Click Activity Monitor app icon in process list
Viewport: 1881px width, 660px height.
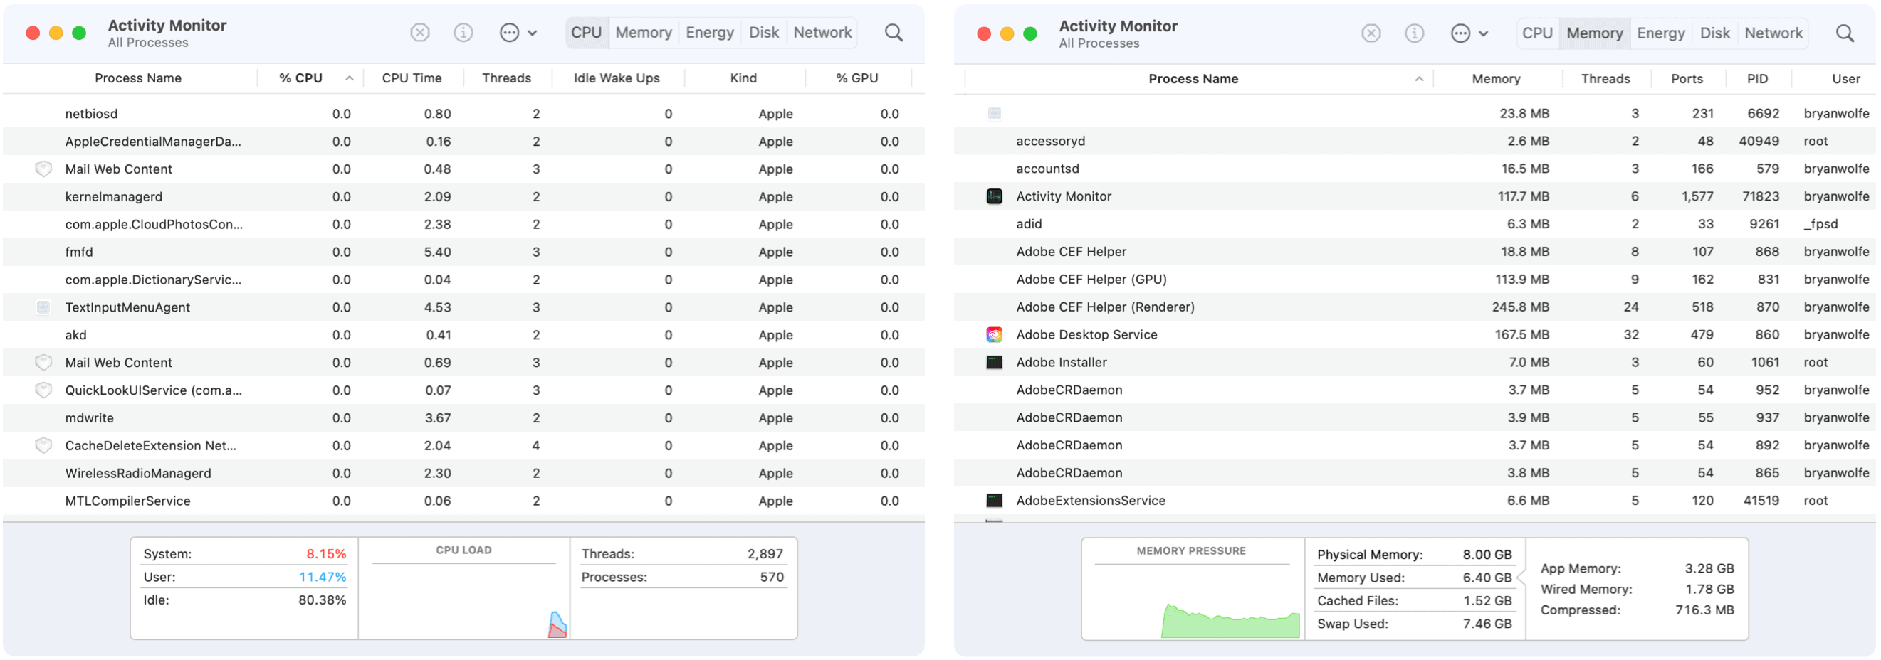[994, 196]
